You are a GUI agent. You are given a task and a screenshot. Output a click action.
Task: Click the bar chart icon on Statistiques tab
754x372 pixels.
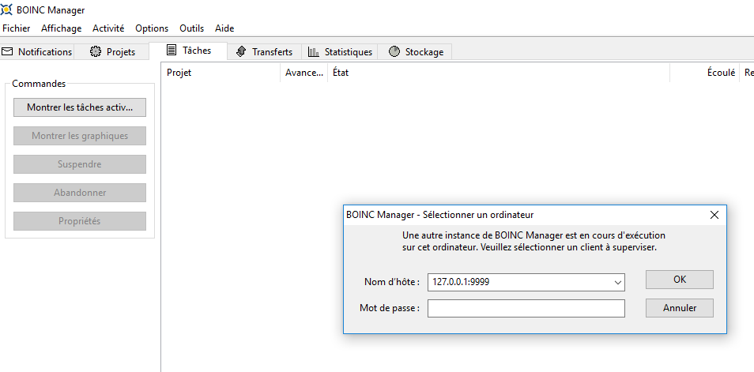tap(314, 51)
